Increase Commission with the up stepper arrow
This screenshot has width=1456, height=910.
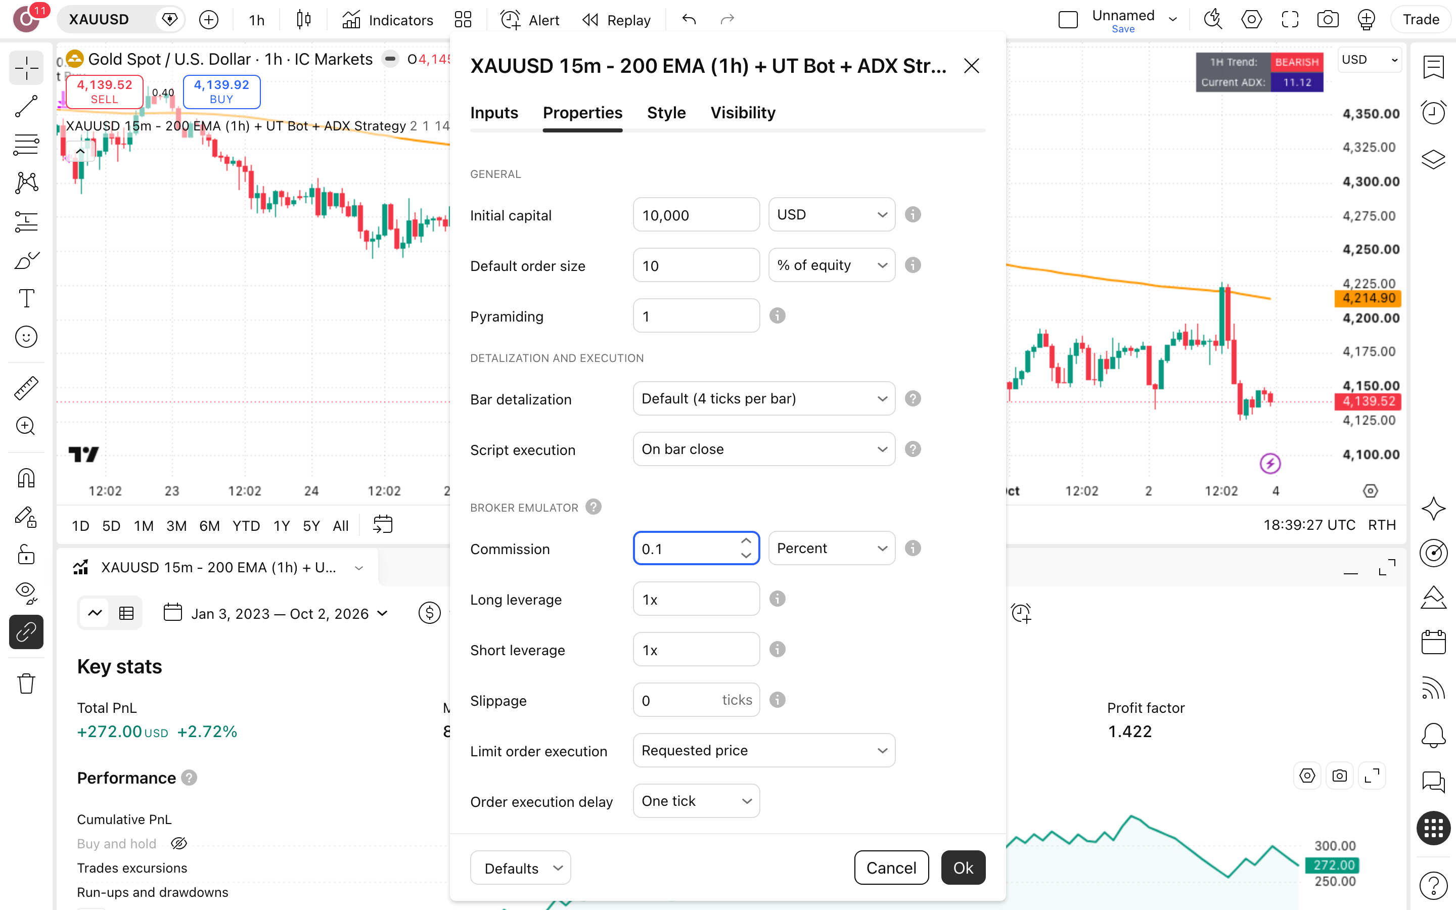[x=746, y=541]
